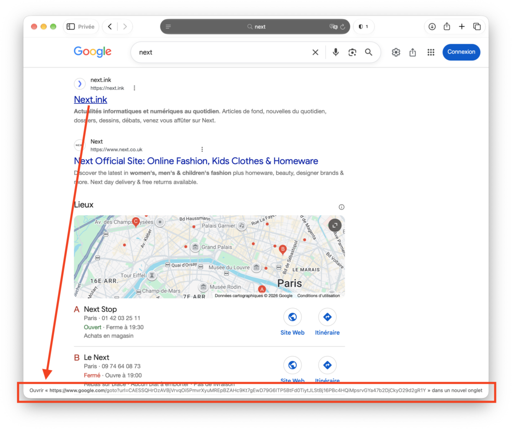The width and height of the screenshot is (512, 429).
Task: Open the Next.ink result link
Action: click(90, 99)
